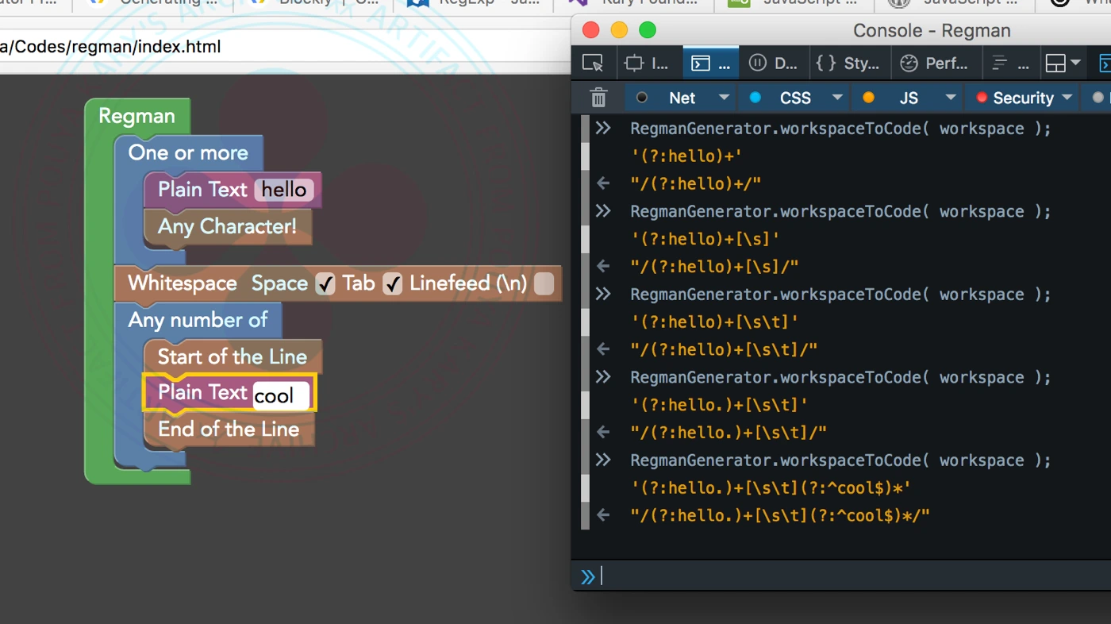Select the One or more block
Screen dimensions: 1111x624
point(188,152)
